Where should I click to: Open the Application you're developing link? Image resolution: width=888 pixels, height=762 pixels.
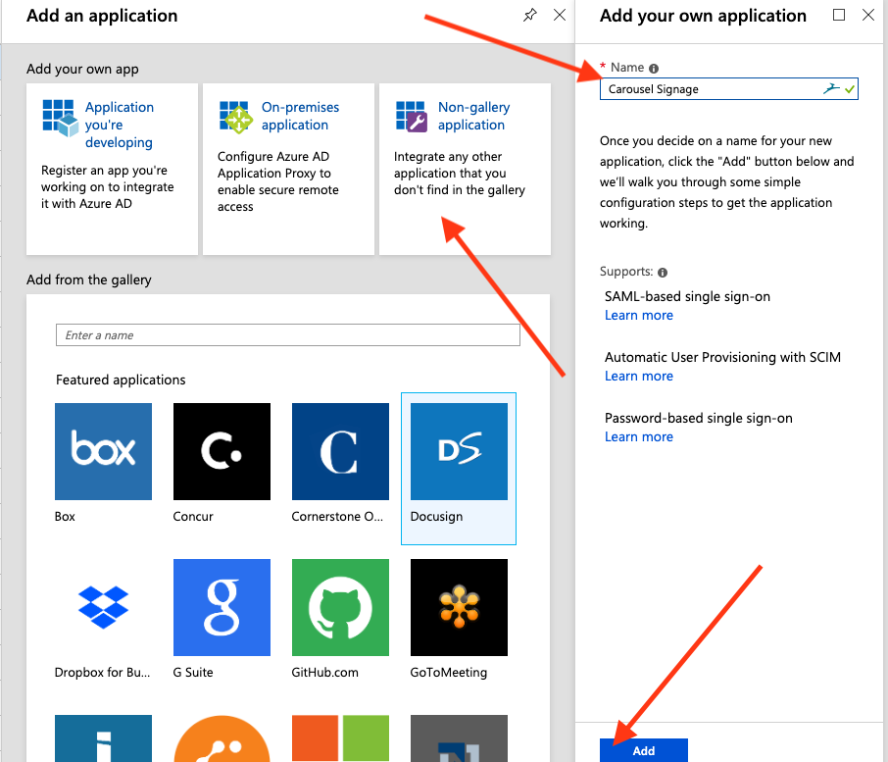coord(120,125)
